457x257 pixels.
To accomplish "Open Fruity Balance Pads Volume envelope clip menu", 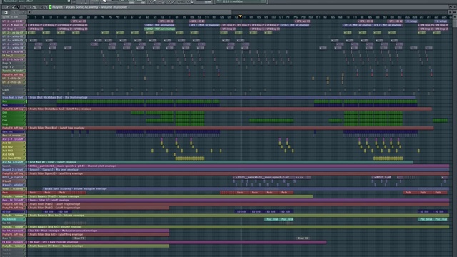I will [x=29, y=196].
